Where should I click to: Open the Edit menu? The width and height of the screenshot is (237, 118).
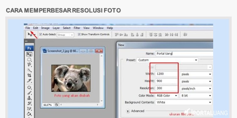tap(36, 28)
